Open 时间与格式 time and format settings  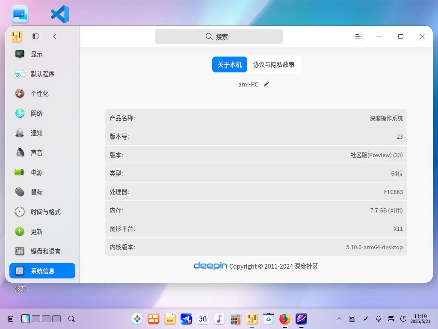(42, 212)
